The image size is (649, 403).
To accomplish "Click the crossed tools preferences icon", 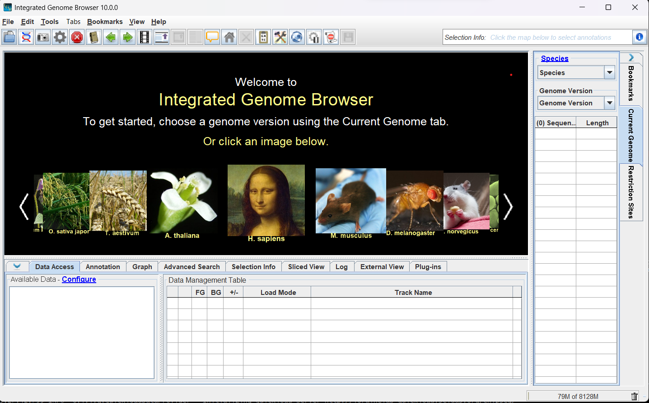I will [280, 37].
